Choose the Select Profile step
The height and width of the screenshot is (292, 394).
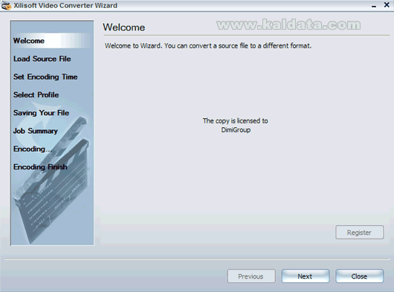click(x=36, y=95)
